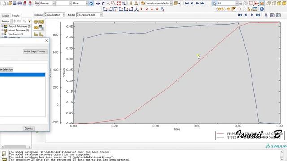The height and width of the screenshot is (161, 287).
Task: Select Spectrums (7) in tree
Action: [16, 34]
